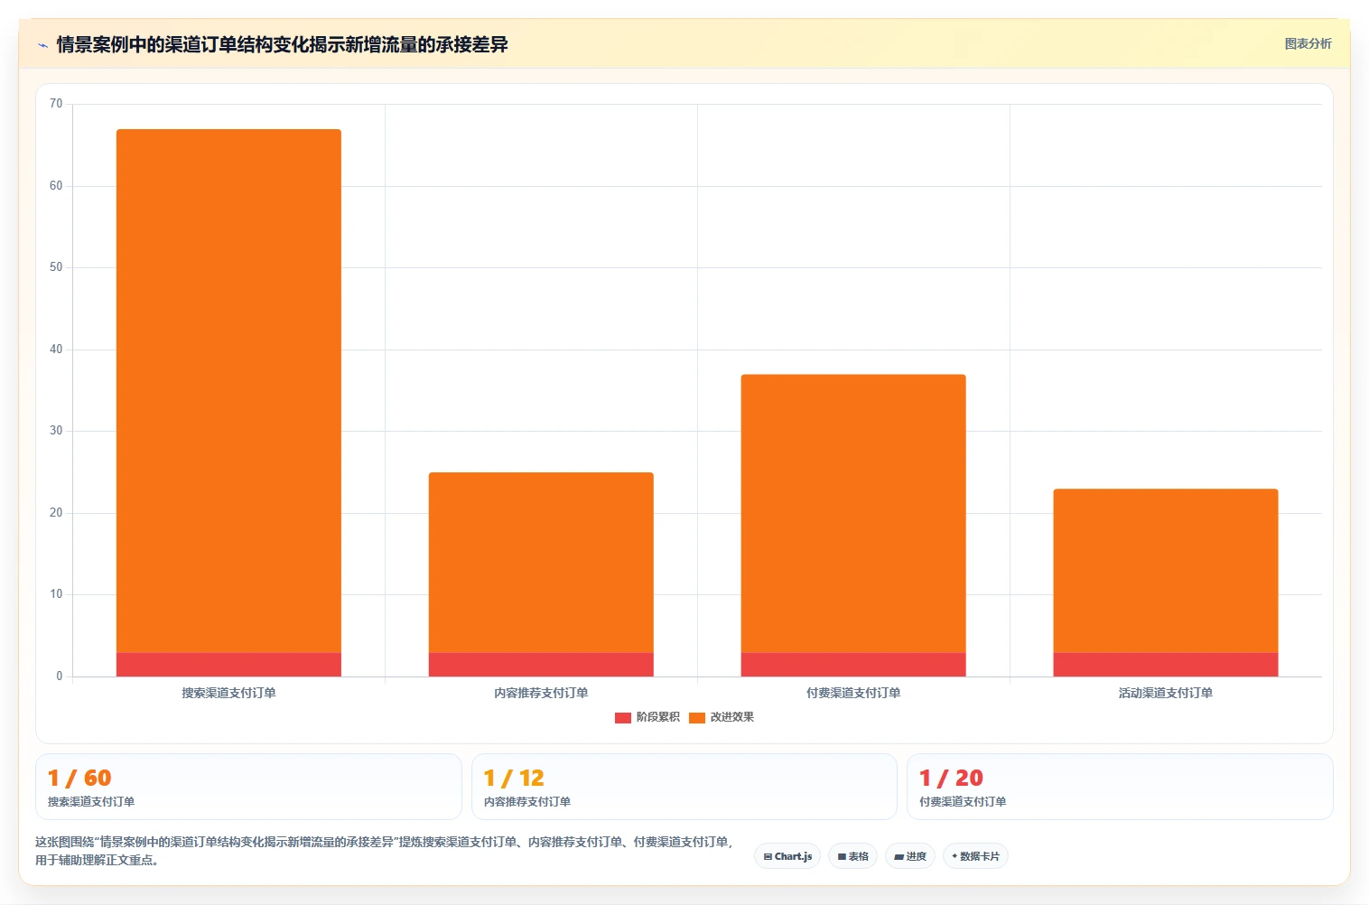Click the 图表分析 label in the header
Image resolution: width=1369 pixels, height=905 pixels.
point(1308,43)
